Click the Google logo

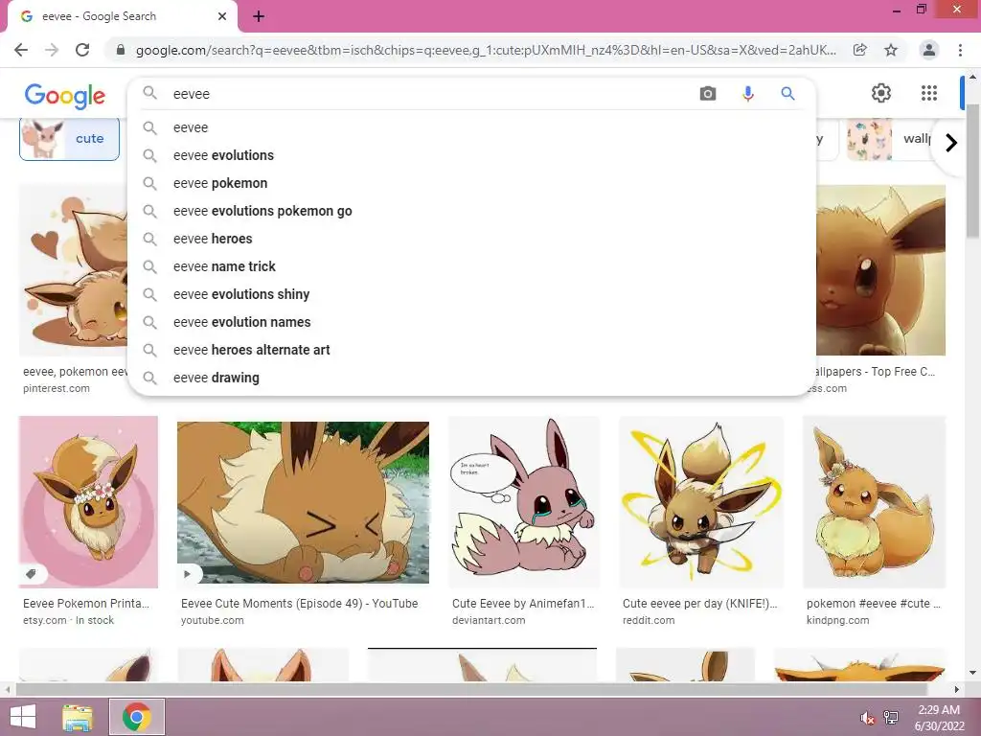(65, 95)
